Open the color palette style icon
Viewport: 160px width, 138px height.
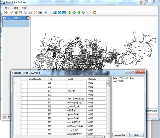coord(94,13)
